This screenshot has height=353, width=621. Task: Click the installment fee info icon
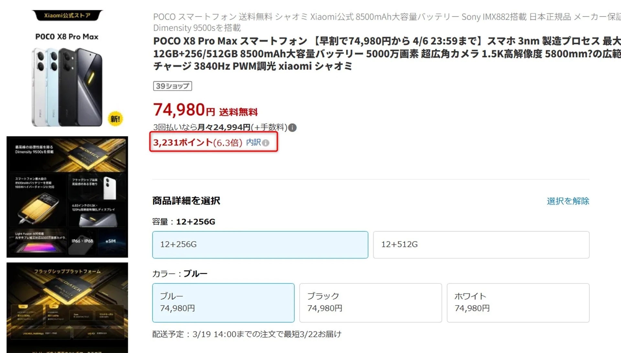click(x=292, y=128)
